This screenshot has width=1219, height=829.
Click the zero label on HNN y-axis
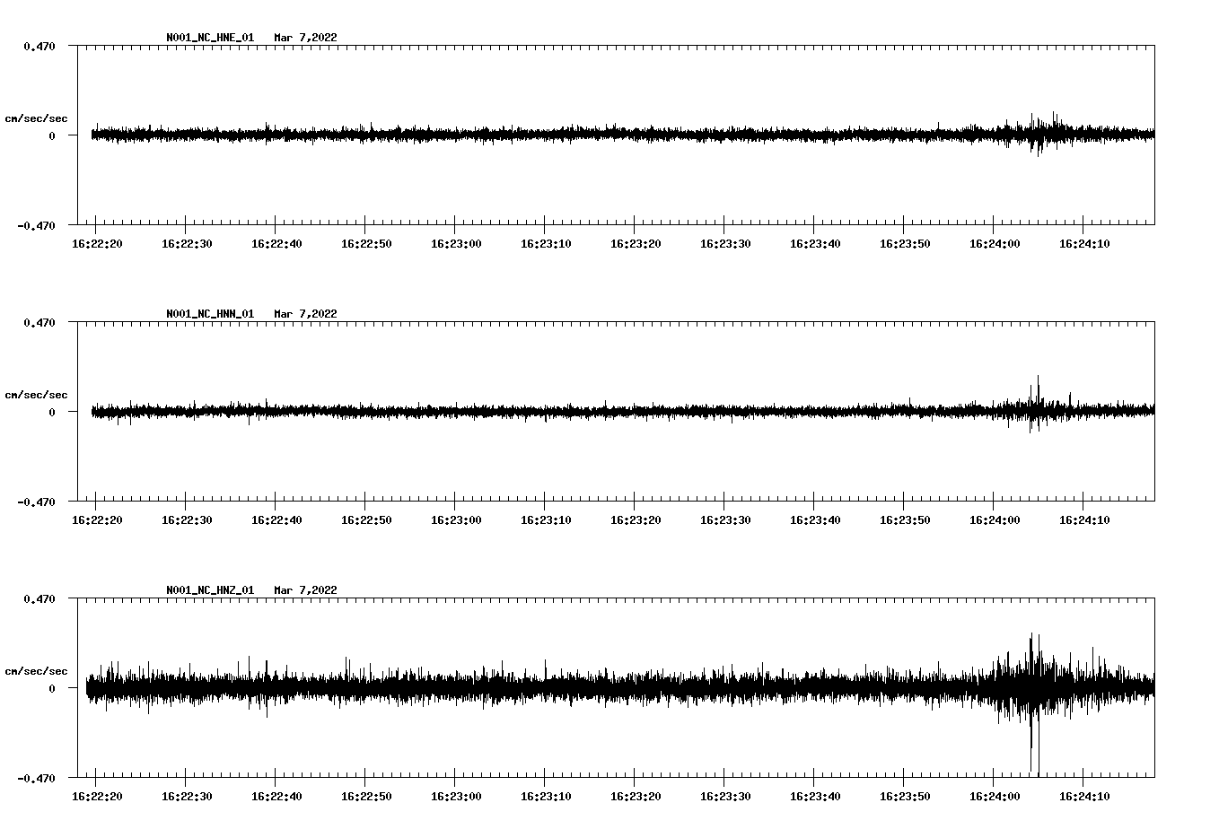click(x=52, y=412)
